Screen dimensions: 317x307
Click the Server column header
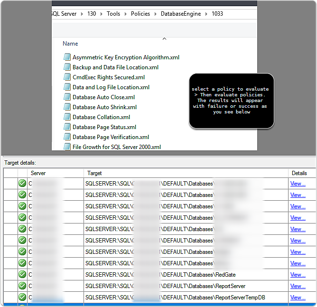38,173
